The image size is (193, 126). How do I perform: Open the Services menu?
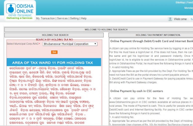[x=62, y=18]
